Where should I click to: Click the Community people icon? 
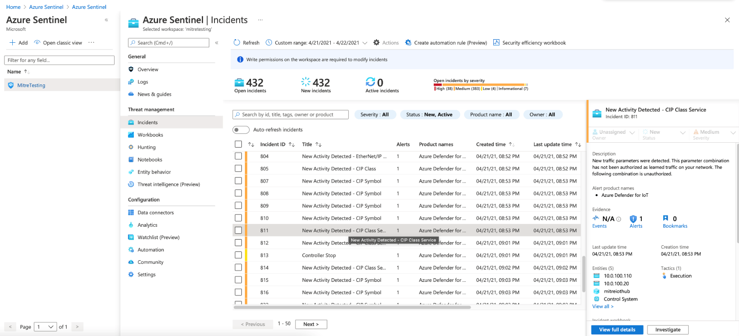tap(131, 262)
